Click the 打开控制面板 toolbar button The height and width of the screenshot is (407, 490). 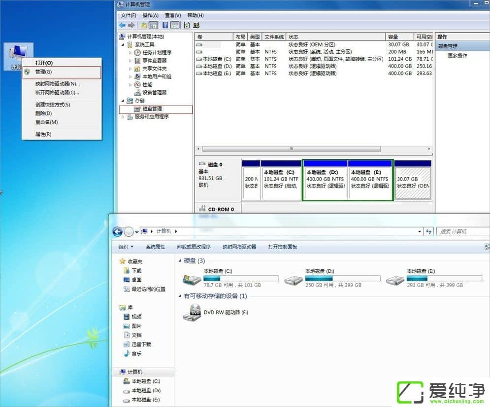[x=283, y=246]
